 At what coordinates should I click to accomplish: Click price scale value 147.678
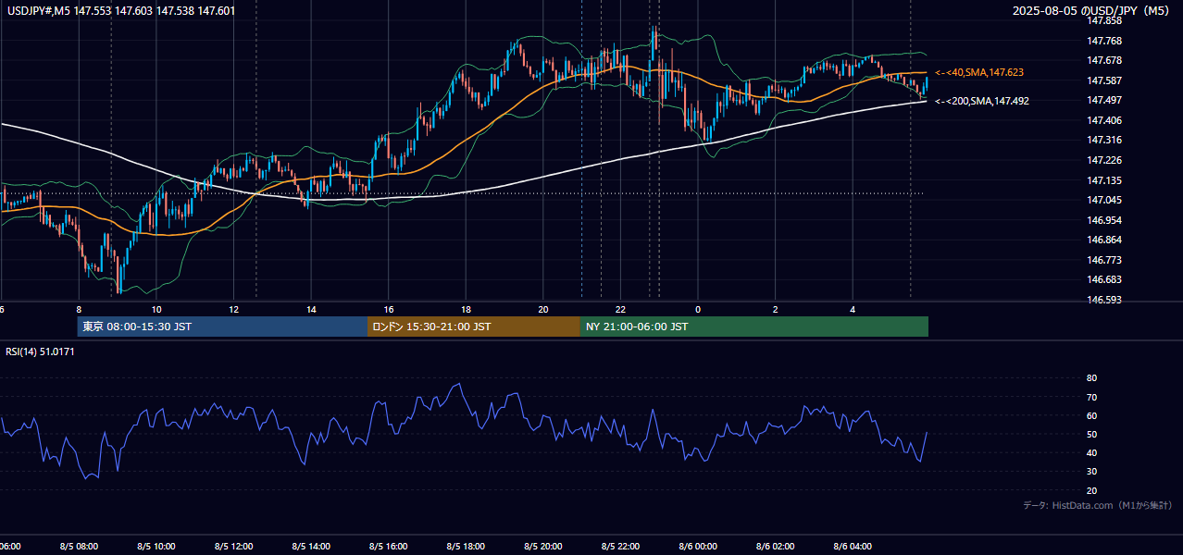[1105, 60]
